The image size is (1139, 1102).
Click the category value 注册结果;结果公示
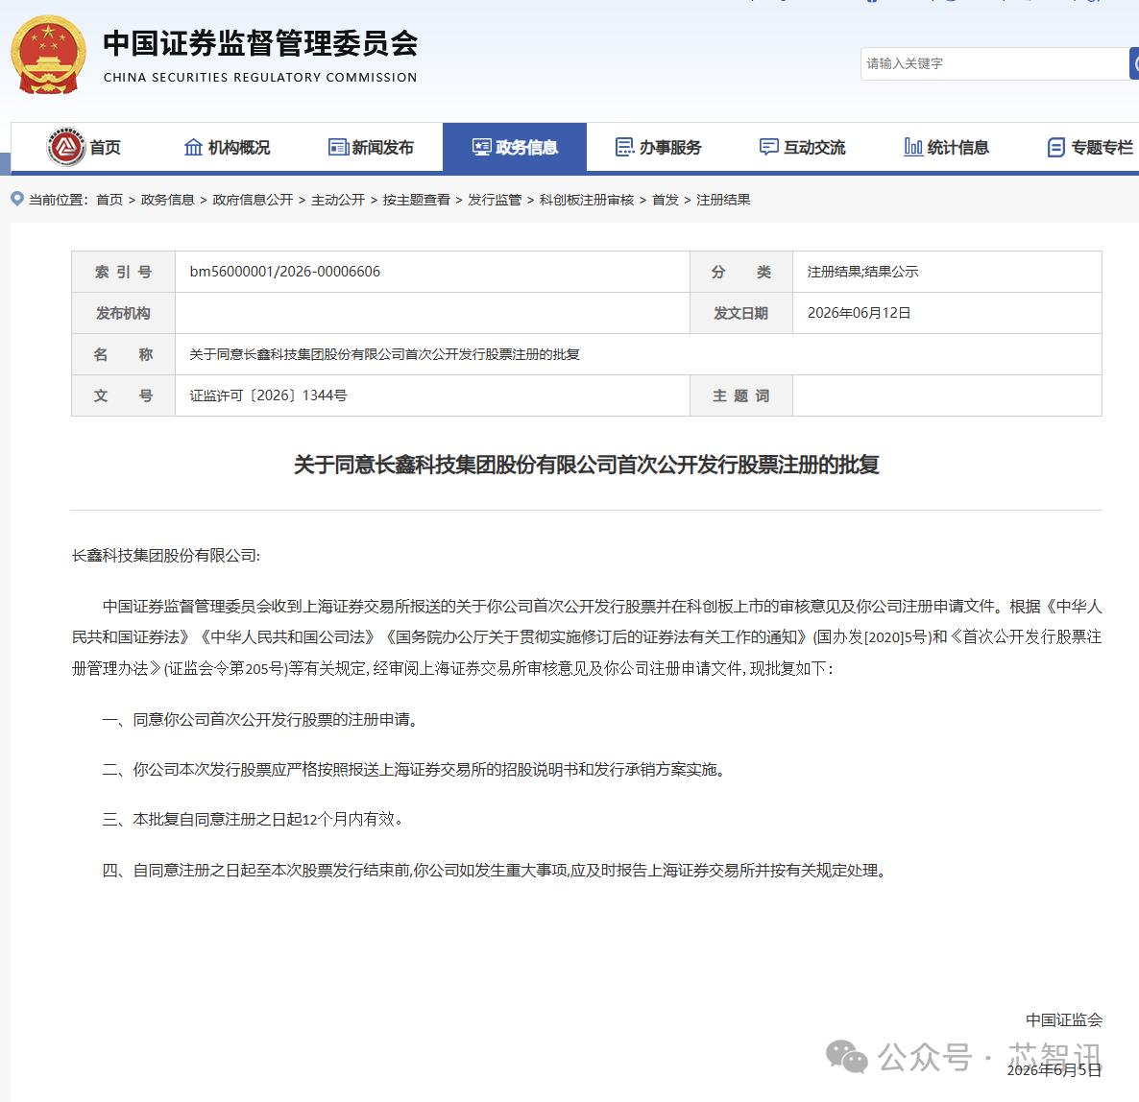coord(863,272)
